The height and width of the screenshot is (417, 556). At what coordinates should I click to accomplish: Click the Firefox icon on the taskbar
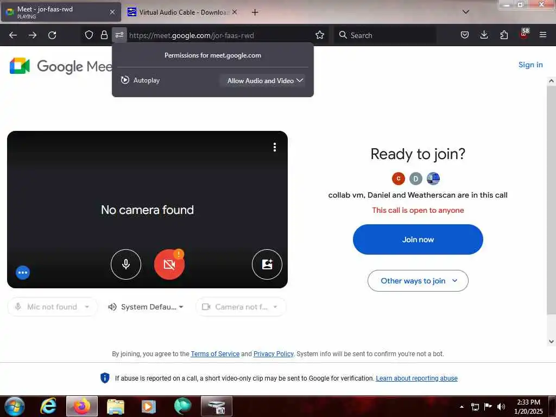82,406
